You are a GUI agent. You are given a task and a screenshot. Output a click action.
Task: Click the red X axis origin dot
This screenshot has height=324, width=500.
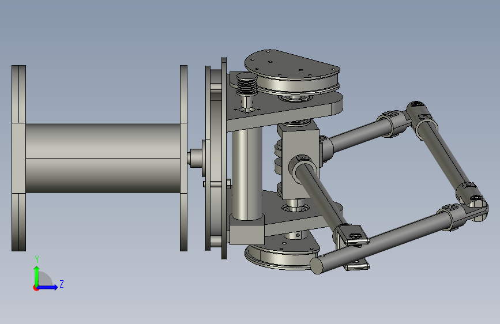(x=36, y=288)
